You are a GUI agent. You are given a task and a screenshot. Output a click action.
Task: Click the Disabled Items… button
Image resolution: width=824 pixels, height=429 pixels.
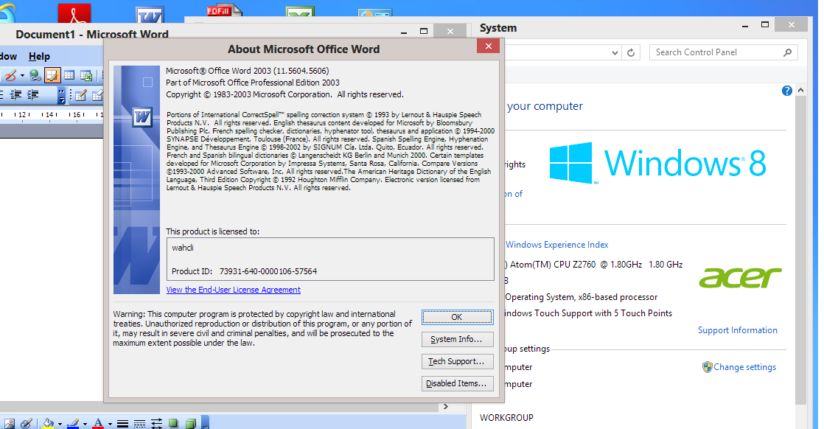tap(457, 383)
